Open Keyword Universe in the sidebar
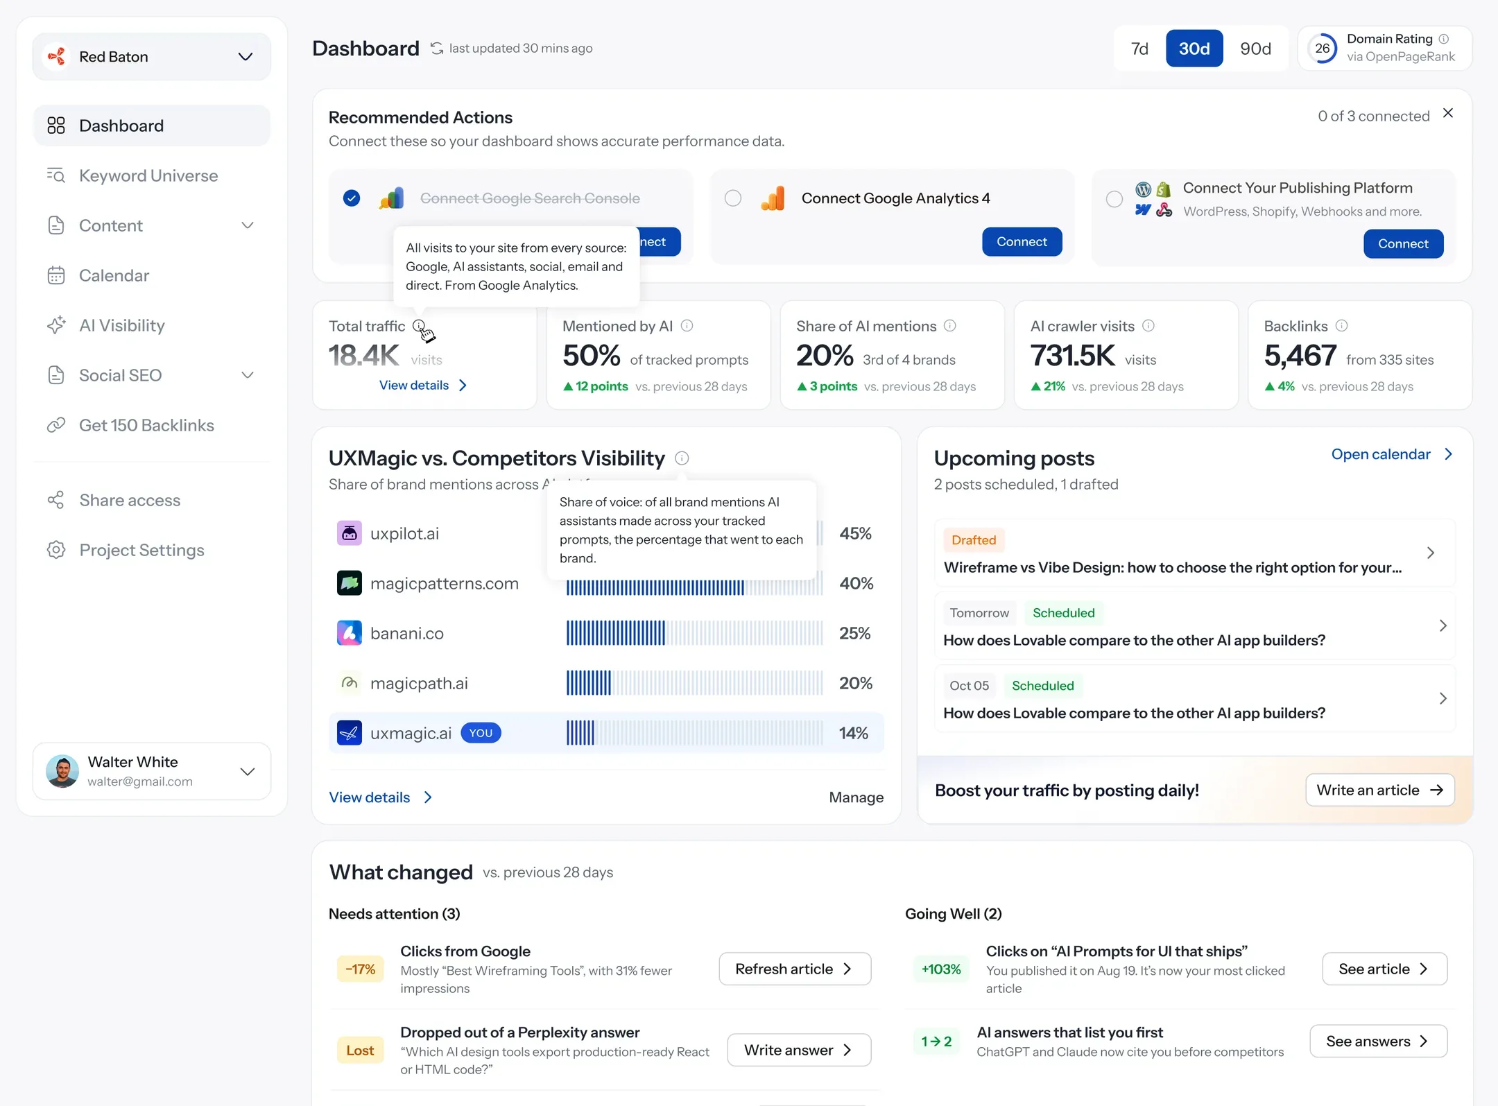 click(x=151, y=175)
